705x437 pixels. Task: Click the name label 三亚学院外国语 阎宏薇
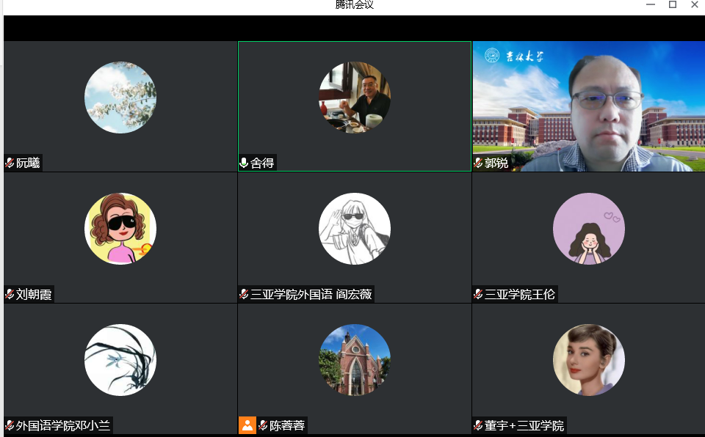311,294
